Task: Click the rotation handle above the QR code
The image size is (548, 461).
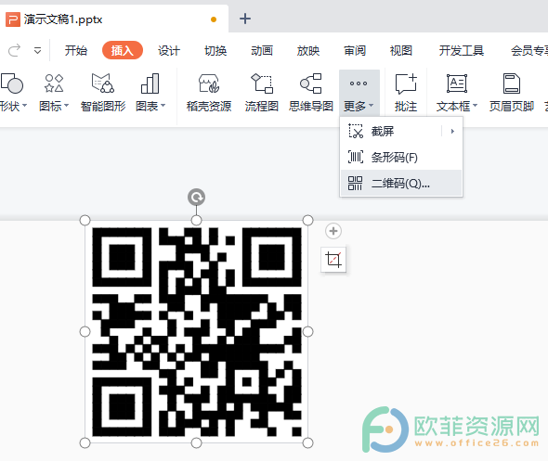Action: [196, 198]
